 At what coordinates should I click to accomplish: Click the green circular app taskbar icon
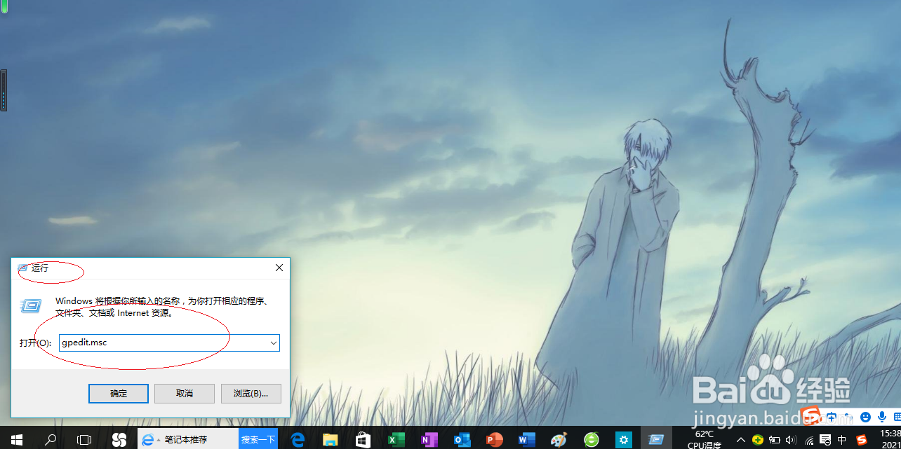[x=592, y=439]
